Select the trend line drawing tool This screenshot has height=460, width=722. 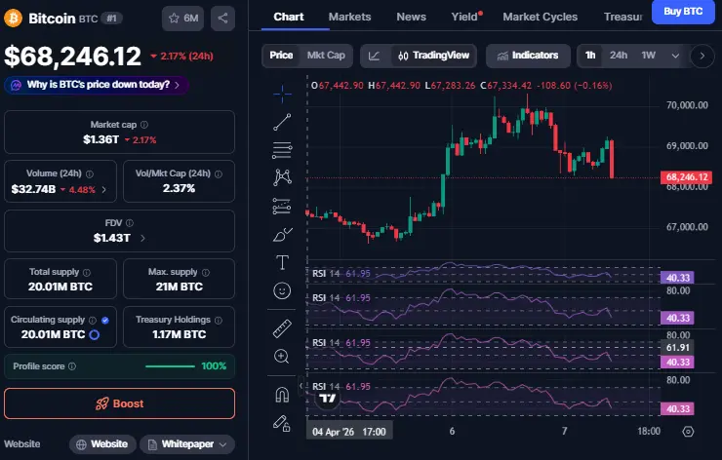[282, 122]
